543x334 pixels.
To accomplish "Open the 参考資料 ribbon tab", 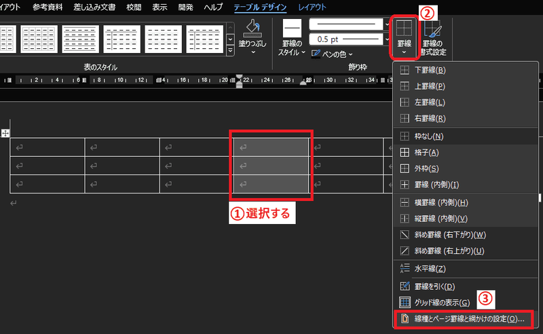I will click(x=48, y=7).
